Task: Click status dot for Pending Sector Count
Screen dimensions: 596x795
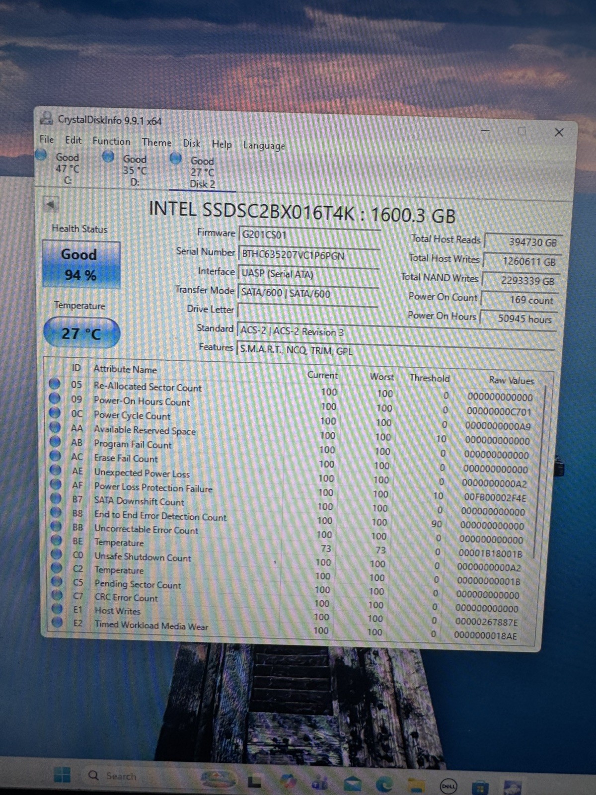Action: coord(57,582)
